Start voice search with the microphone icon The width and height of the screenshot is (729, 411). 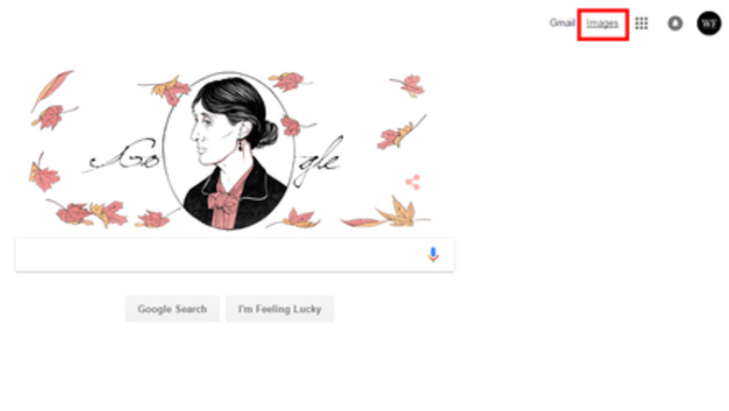point(433,254)
